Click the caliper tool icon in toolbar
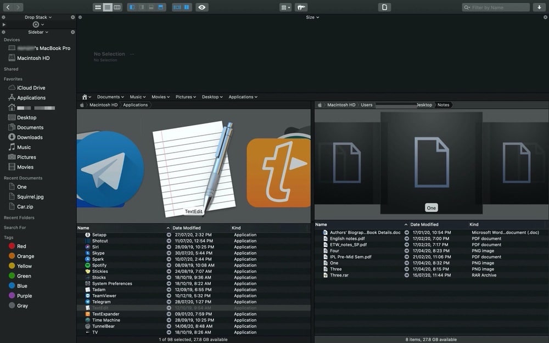Image resolution: width=549 pixels, height=343 pixels. click(301, 7)
